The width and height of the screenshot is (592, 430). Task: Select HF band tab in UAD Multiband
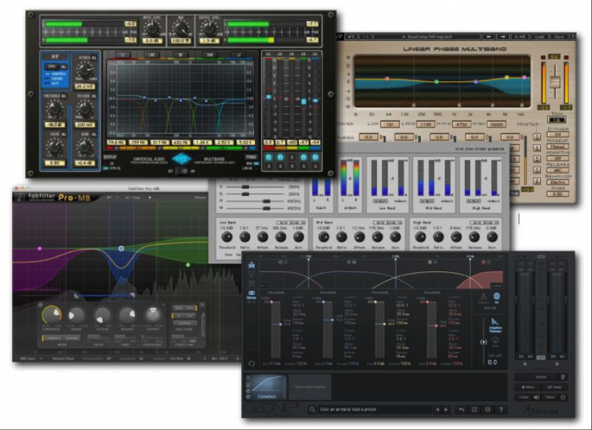[x=239, y=55]
